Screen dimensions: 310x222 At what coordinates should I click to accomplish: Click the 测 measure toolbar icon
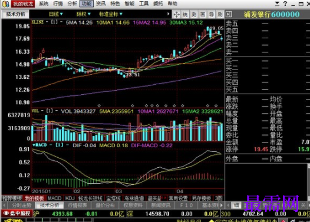194,14
